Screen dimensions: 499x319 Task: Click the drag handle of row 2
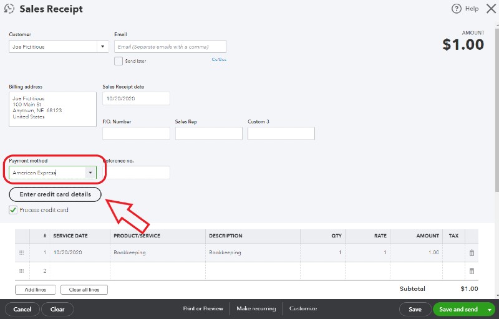coord(21,271)
